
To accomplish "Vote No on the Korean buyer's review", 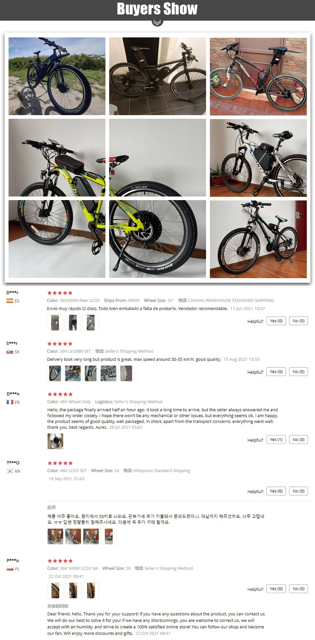I will click(x=299, y=491).
